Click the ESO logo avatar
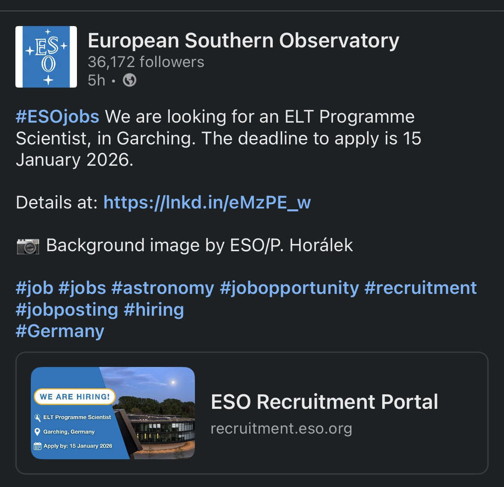 pyautogui.click(x=46, y=57)
